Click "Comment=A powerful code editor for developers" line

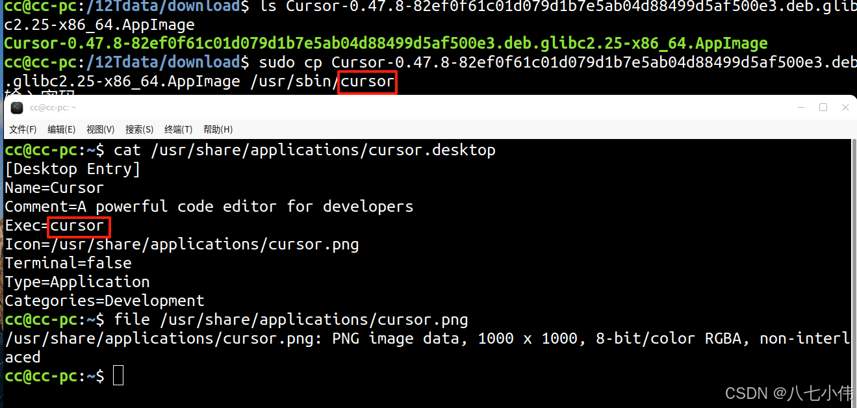coord(209,207)
